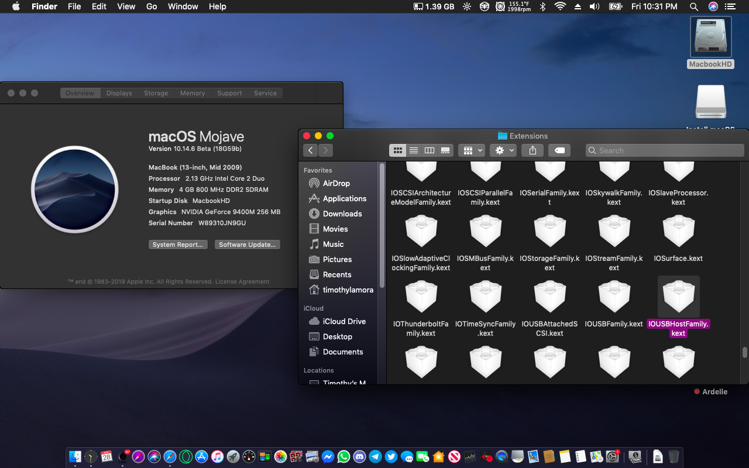Viewport: 749px width, 468px height.
Task: Click the fan speed temperature monitor icon
Action: [x=513, y=6]
